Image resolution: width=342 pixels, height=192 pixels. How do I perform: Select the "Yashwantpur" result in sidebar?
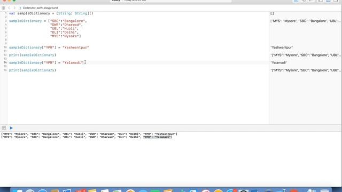[282, 47]
